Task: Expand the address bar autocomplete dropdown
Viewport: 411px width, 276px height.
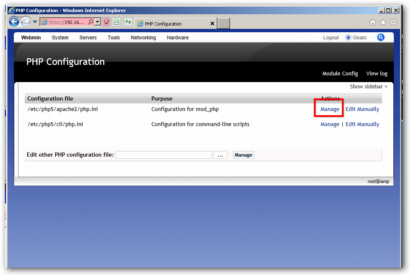Action: pos(98,22)
